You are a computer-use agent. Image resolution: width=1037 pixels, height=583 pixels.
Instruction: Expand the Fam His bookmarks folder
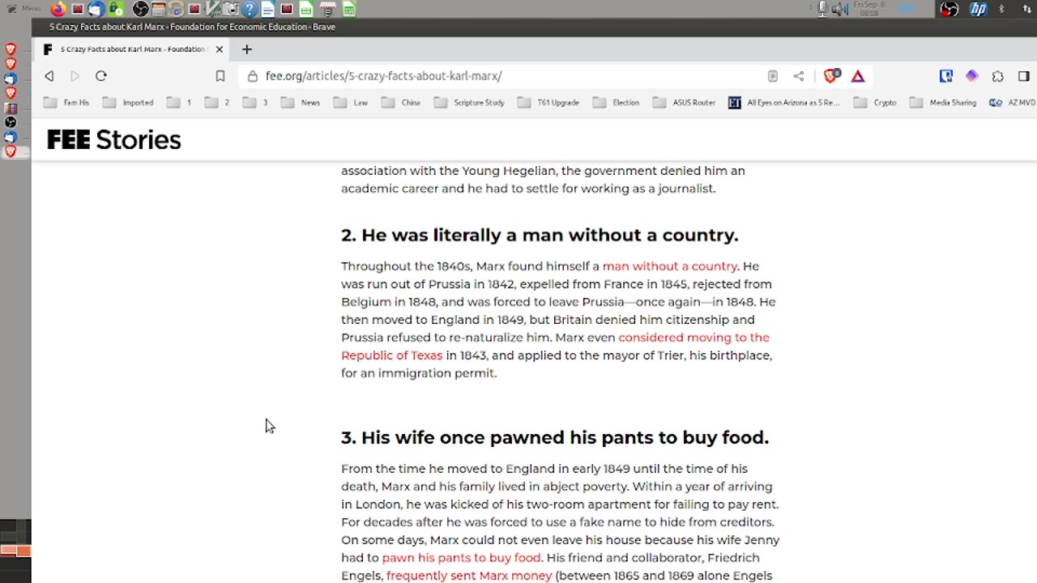pos(68,103)
